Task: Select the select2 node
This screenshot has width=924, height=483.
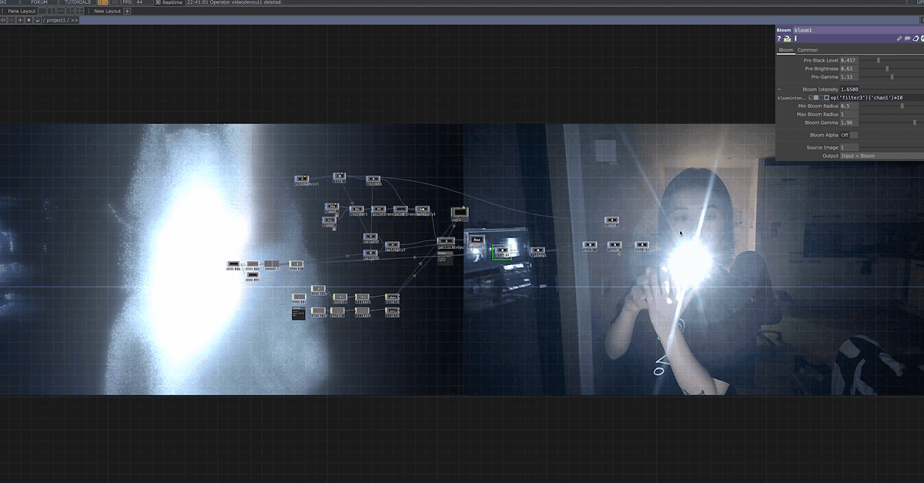Action: coord(370,253)
